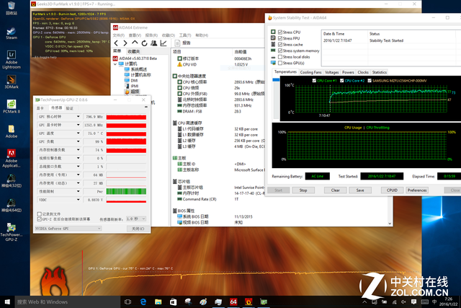Uncheck Stress FPU option
The width and height of the screenshot is (461, 308).
280,38
